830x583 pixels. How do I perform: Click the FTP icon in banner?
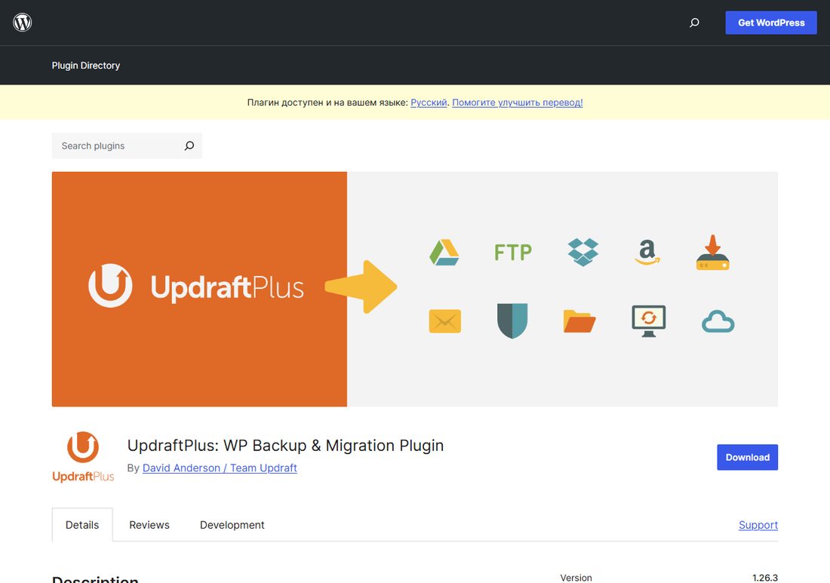[512, 253]
